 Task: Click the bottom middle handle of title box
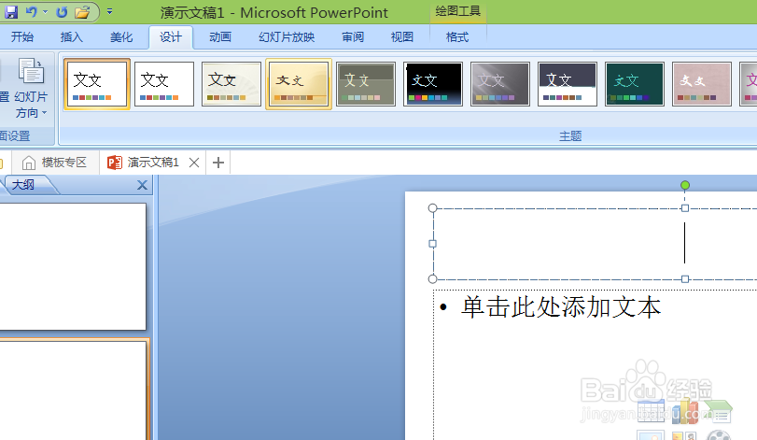[684, 278]
